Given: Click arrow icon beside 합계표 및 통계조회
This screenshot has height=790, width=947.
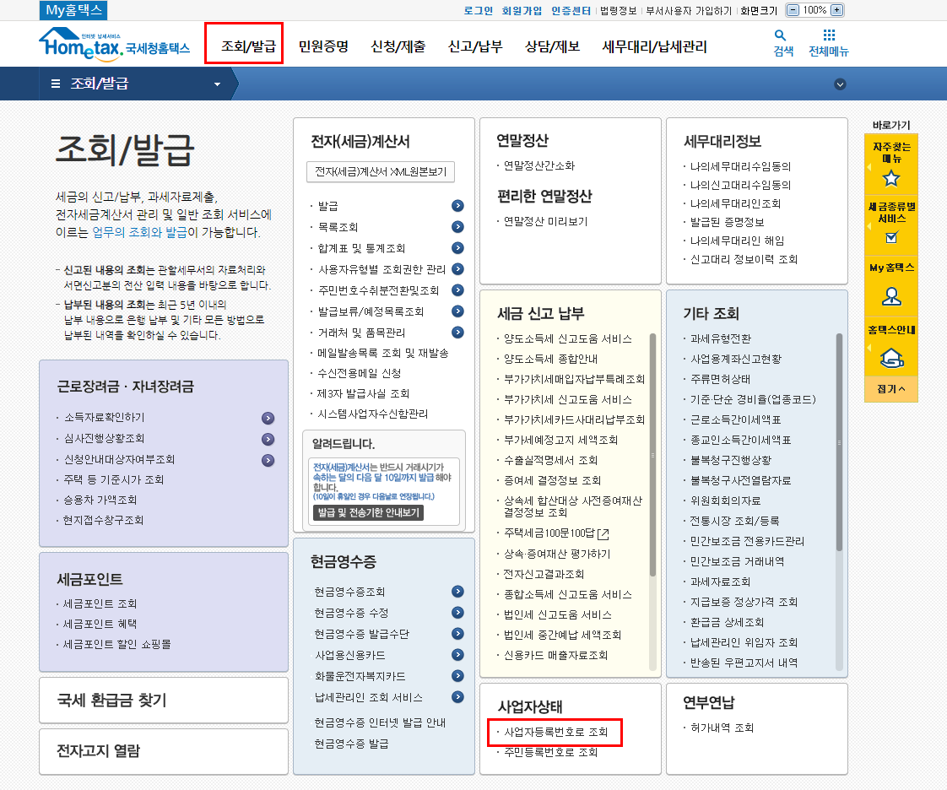Looking at the screenshot, I should [457, 248].
